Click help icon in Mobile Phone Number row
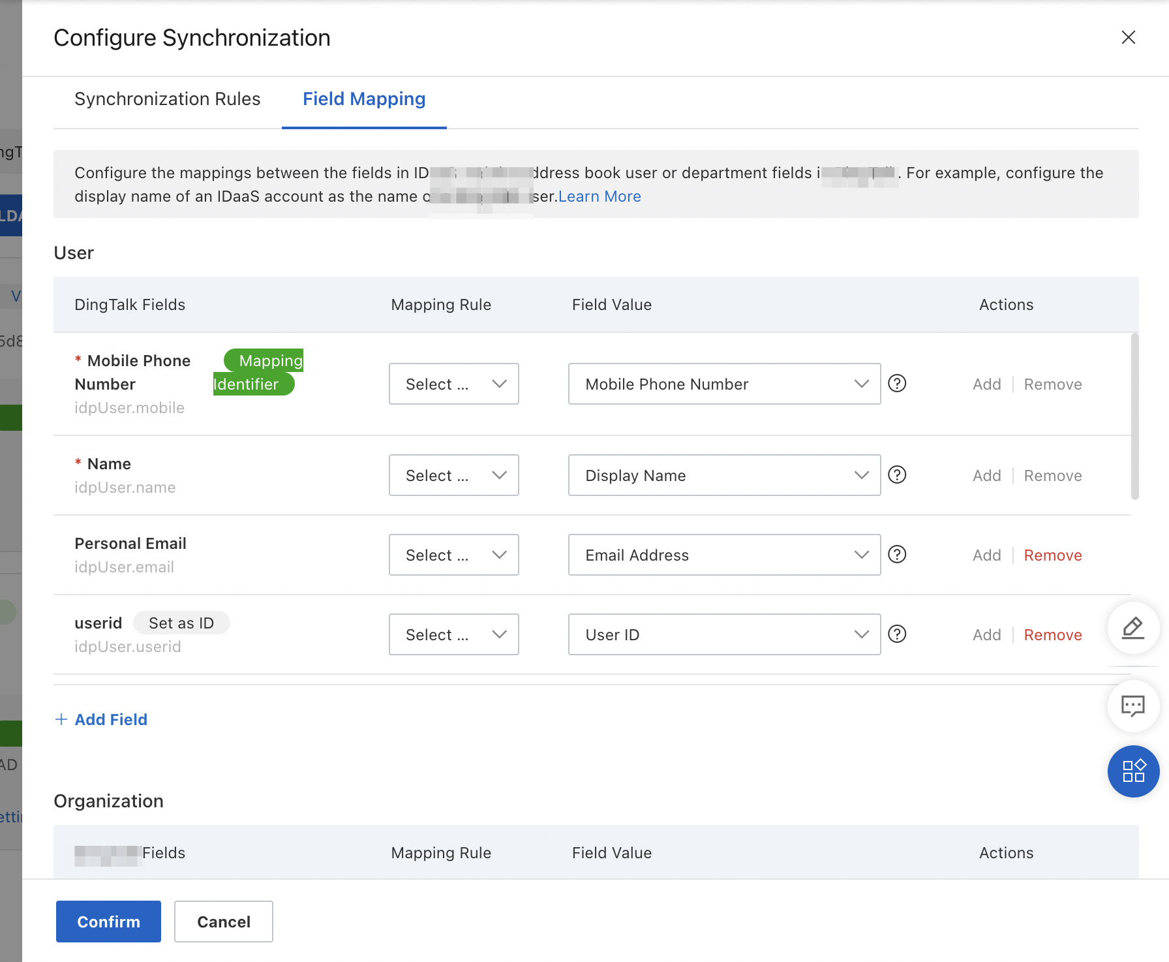The width and height of the screenshot is (1169, 962). click(x=897, y=383)
